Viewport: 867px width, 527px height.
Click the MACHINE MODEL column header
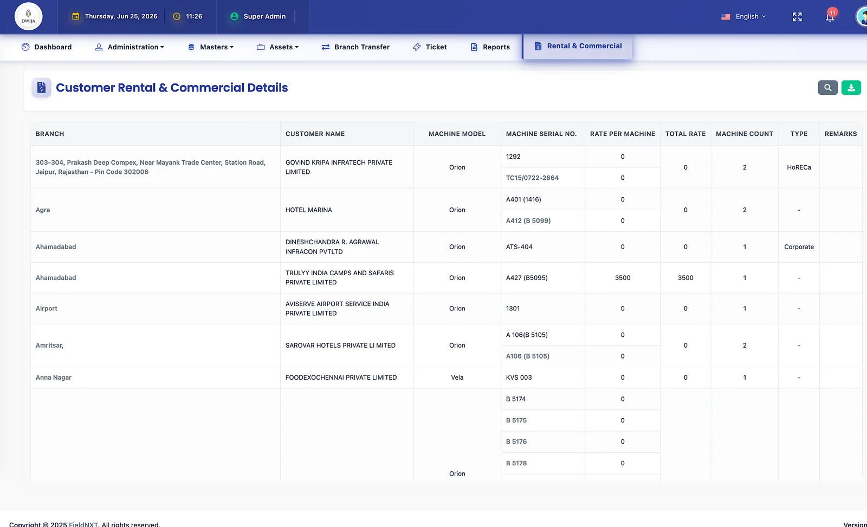click(457, 134)
